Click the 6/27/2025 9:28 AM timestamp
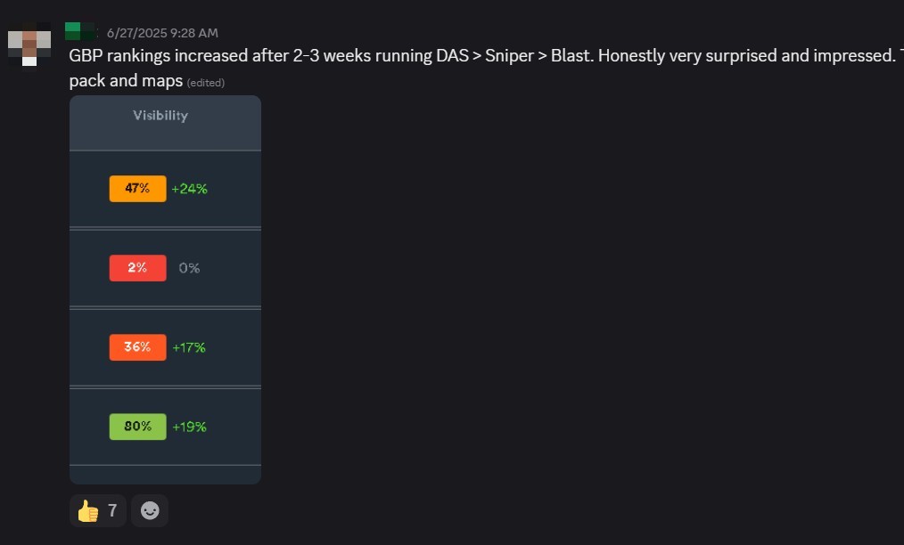 click(162, 33)
